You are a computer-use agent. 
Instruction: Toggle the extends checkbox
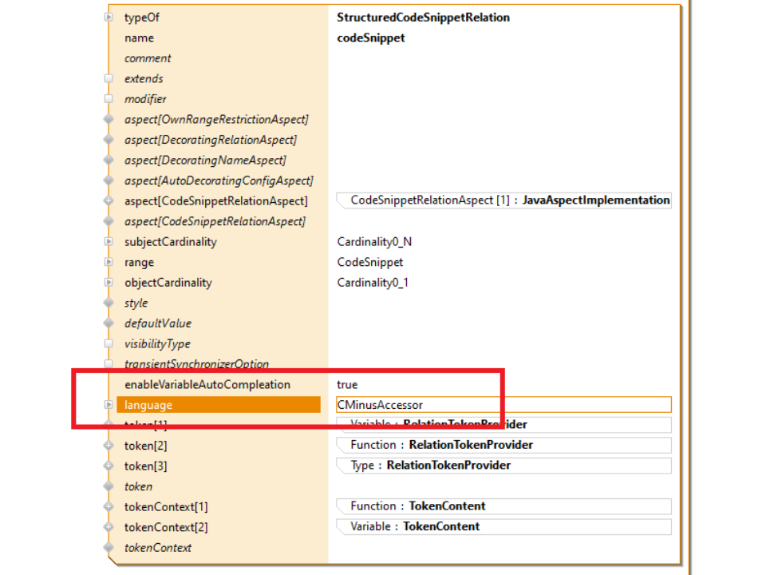pyautogui.click(x=109, y=79)
